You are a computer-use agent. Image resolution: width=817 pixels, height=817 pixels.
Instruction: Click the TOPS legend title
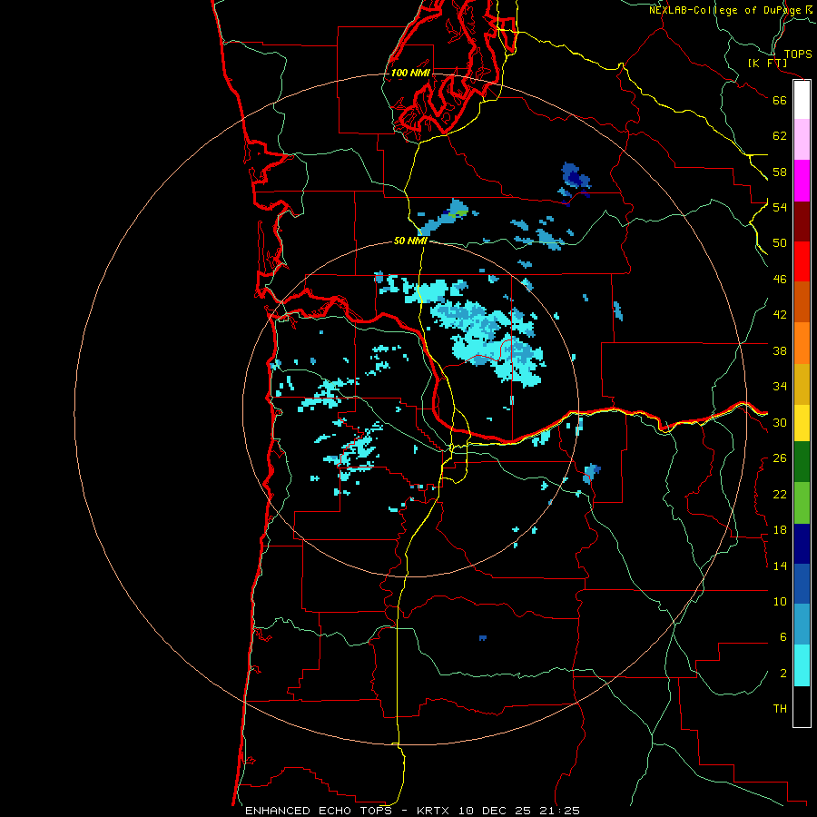798,54
